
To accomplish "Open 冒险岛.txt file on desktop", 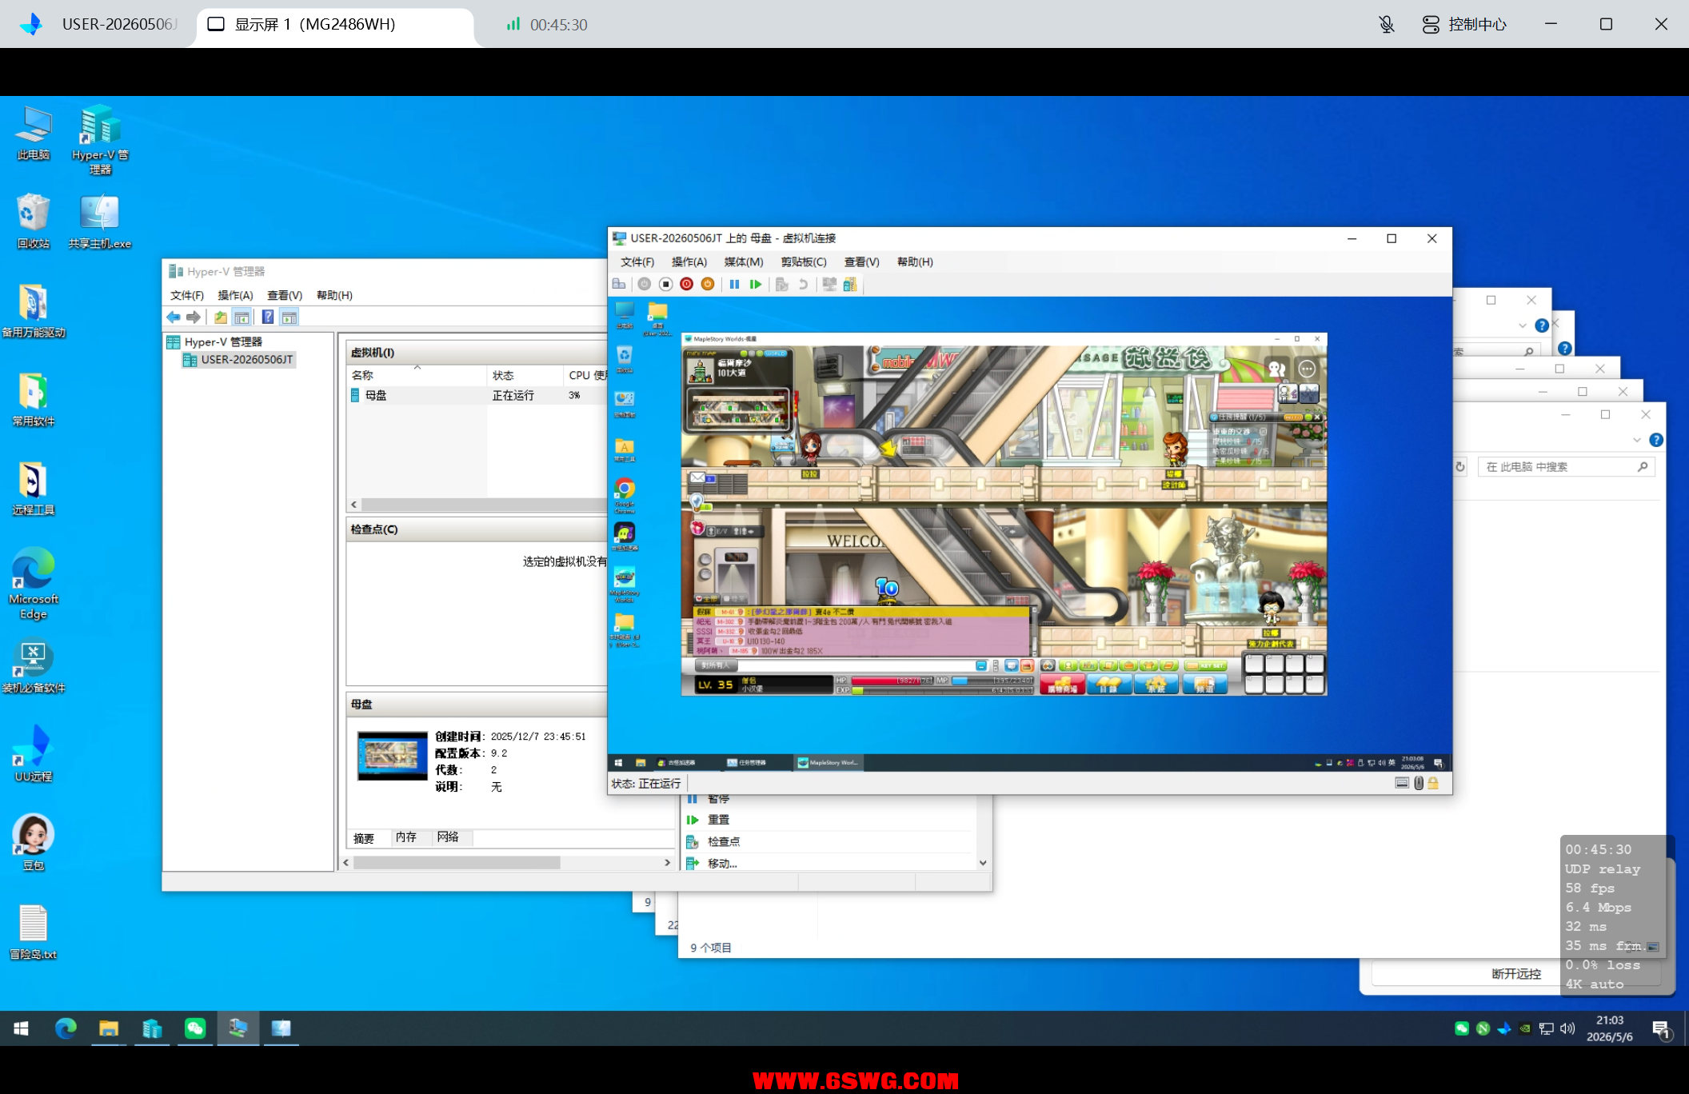I will (34, 932).
